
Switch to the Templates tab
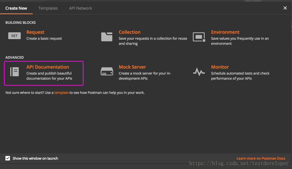pyautogui.click(x=48, y=8)
